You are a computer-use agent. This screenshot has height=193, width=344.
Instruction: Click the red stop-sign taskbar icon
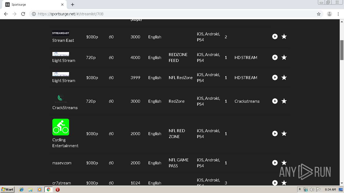click(x=58, y=190)
